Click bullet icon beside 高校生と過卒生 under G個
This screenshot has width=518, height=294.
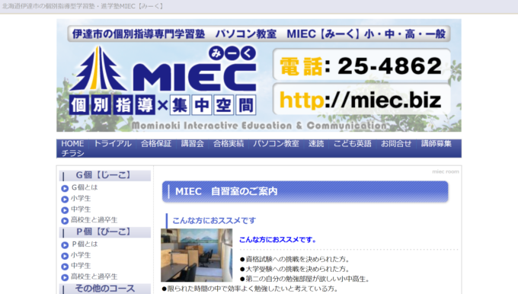click(65, 221)
